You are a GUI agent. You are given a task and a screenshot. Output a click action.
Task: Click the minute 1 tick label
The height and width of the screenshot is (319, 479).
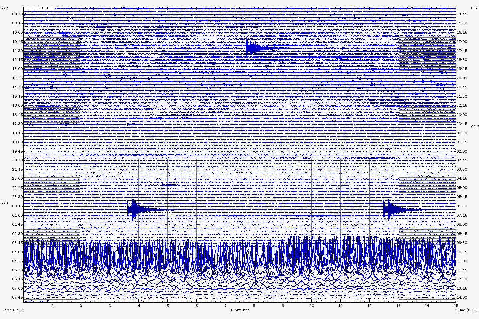(x=52, y=306)
